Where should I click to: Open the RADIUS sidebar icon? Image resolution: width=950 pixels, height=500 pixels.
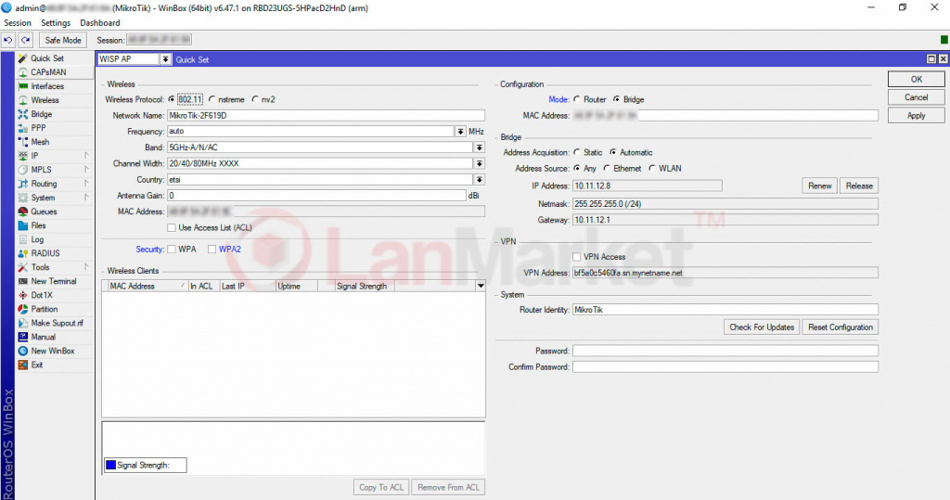tap(23, 253)
